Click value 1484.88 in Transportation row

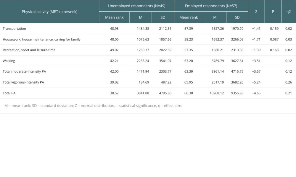pyautogui.click(x=143, y=29)
